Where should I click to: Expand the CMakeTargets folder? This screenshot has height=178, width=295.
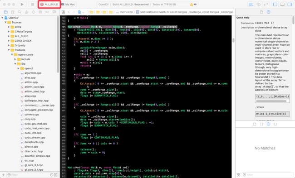(x=9, y=32)
